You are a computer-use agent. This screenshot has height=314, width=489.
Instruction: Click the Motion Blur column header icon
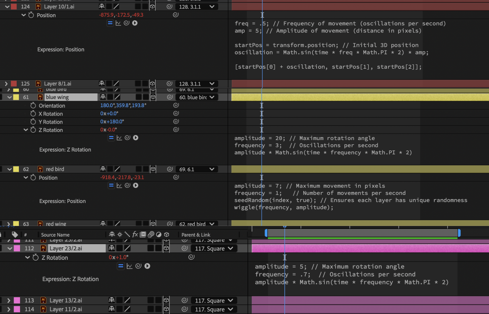pos(151,234)
